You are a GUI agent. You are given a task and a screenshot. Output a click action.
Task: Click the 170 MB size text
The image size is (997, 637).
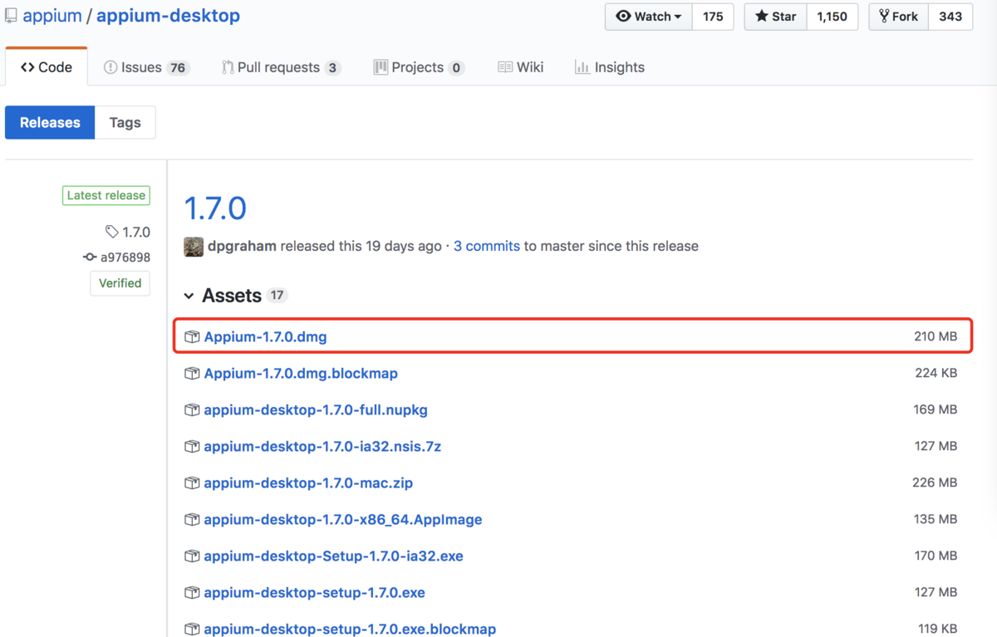click(x=936, y=556)
